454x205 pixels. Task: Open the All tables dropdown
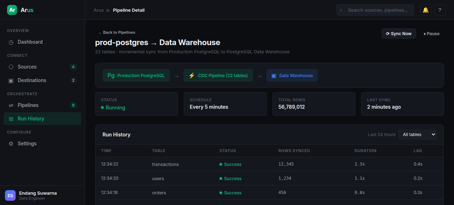coord(417,134)
